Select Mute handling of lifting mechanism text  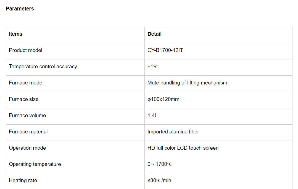pyautogui.click(x=187, y=83)
